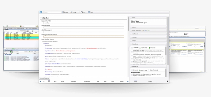Click Add To Note icon in Medications
211x97 pixels.
click(x=140, y=48)
